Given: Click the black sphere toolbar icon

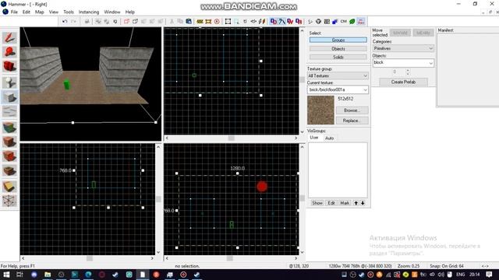Looking at the screenshot, I should pyautogui.click(x=318, y=21).
